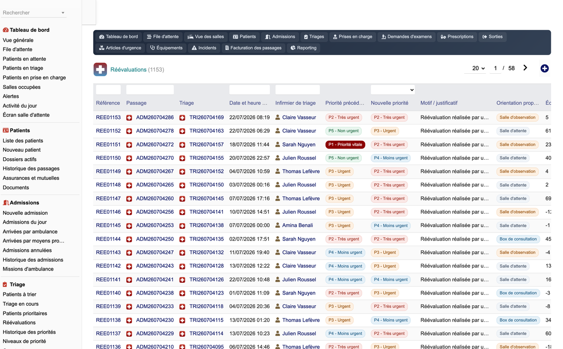Viewport: 563px width, 349px height.
Task: Click the triage icon beside TRI260704169
Action: pyautogui.click(x=183, y=117)
